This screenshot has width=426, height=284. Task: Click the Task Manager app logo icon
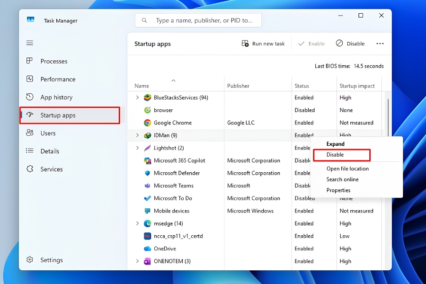click(x=30, y=19)
